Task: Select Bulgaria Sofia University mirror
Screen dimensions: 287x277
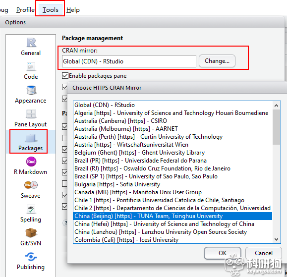Action: 172,184
